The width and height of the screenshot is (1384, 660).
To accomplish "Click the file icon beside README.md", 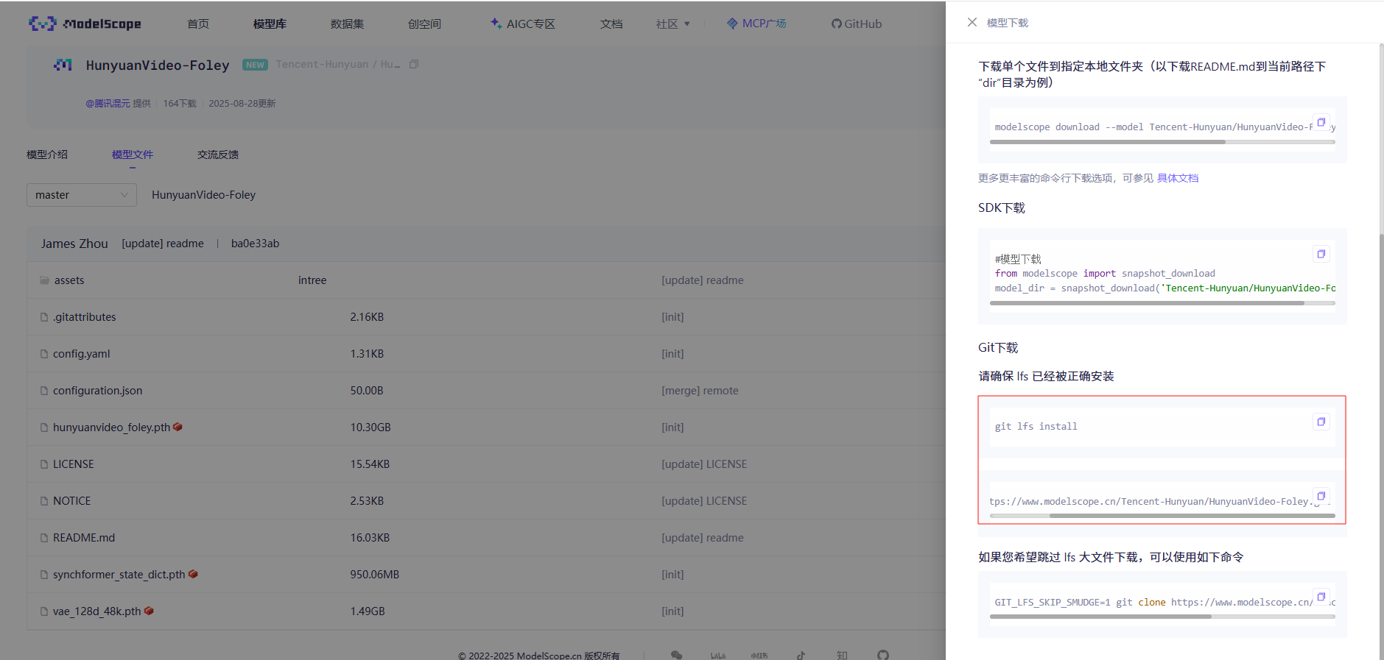I will [x=44, y=538].
